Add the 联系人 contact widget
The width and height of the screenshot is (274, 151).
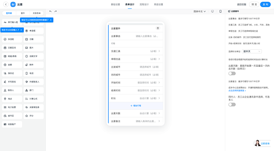pos(12,90)
